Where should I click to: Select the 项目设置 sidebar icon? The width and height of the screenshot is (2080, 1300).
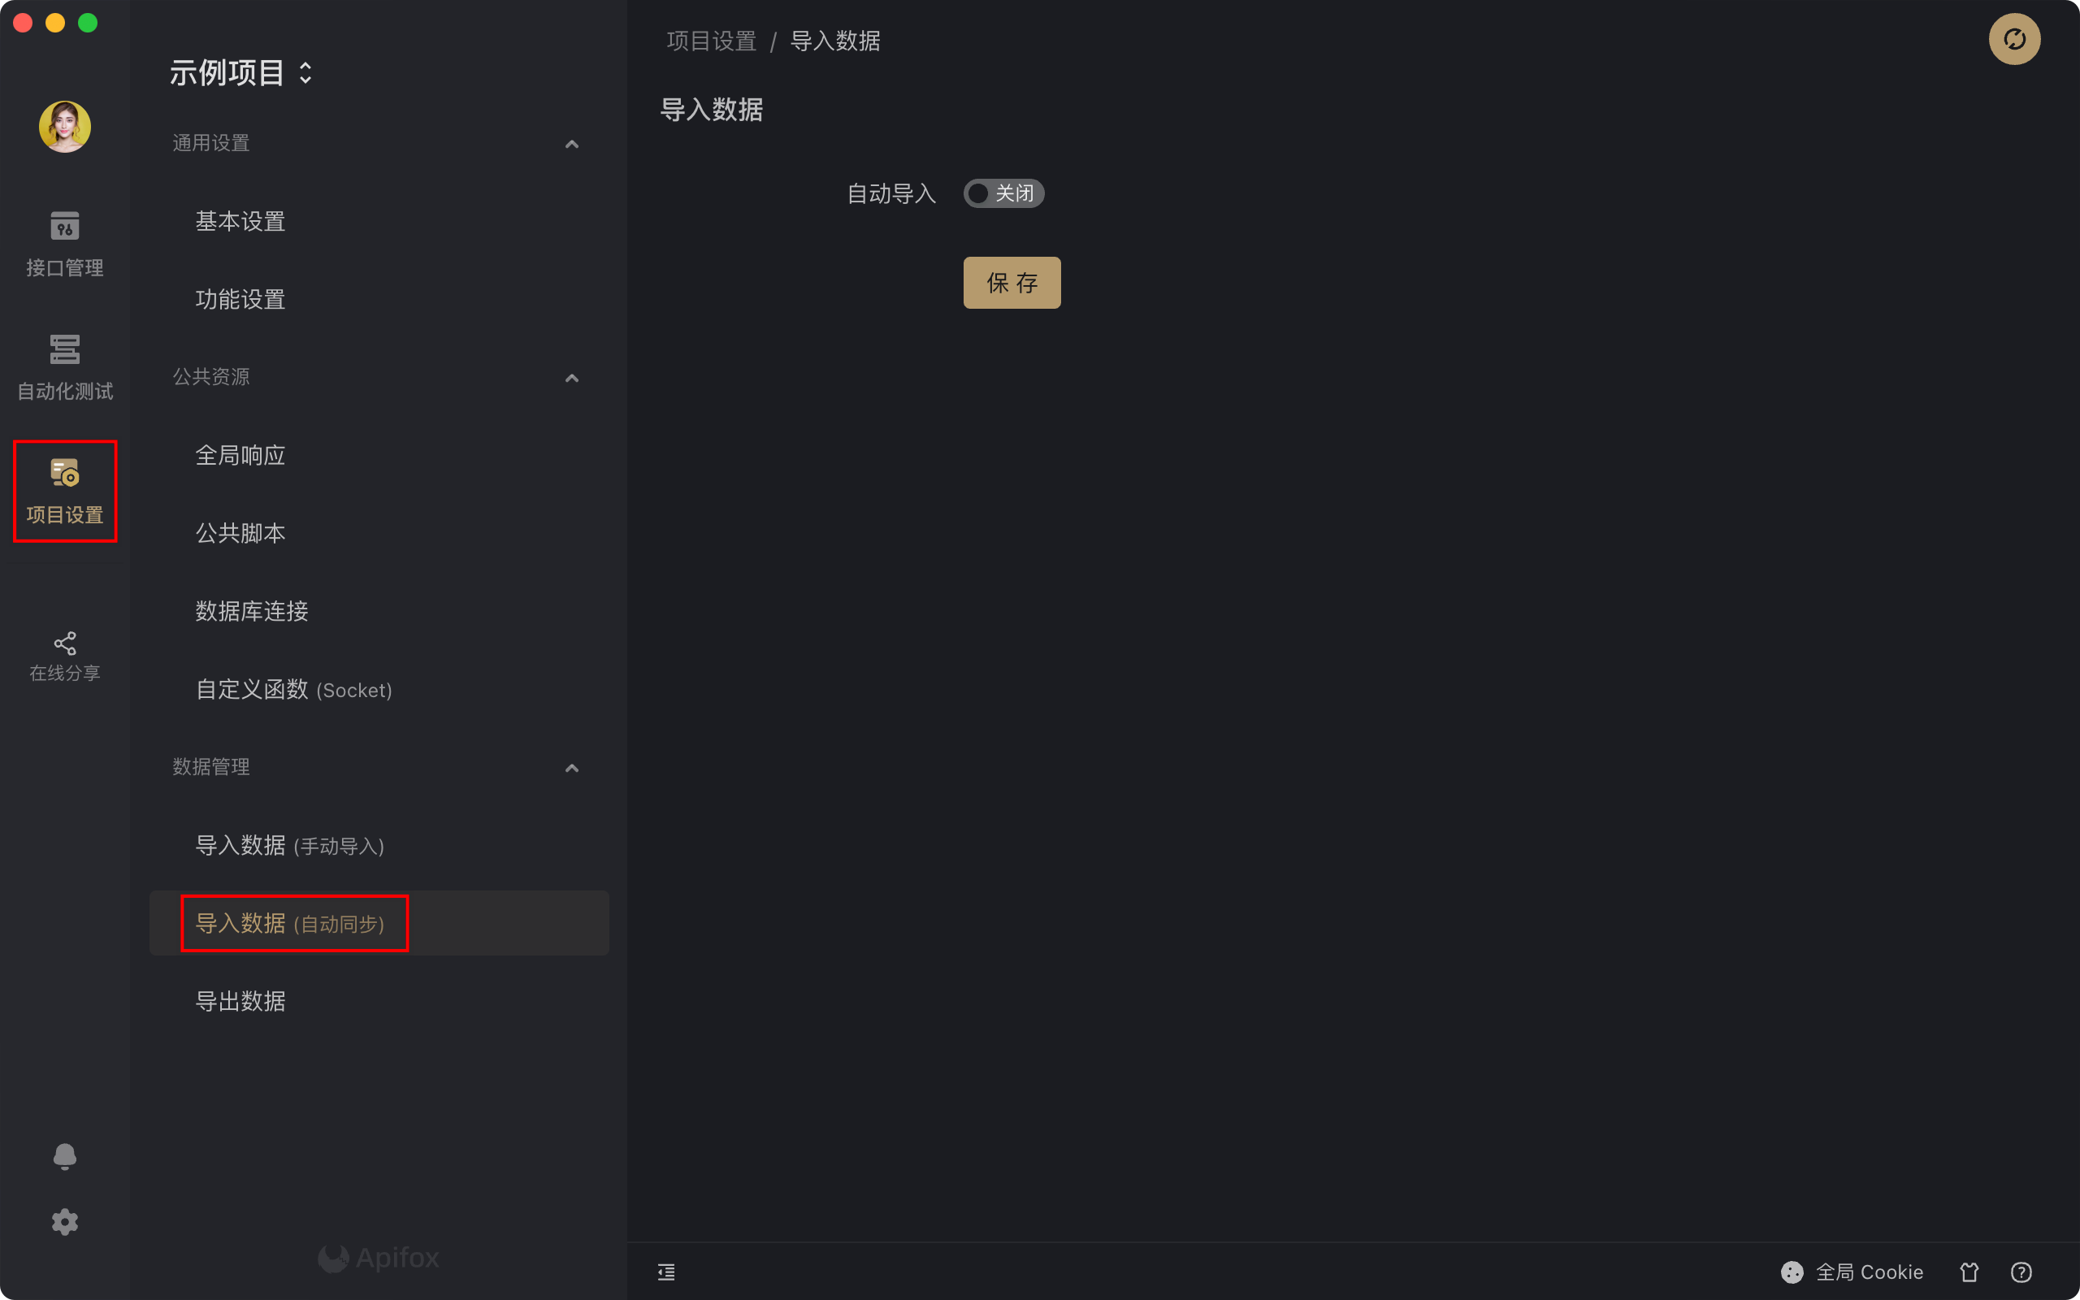pos(64,491)
